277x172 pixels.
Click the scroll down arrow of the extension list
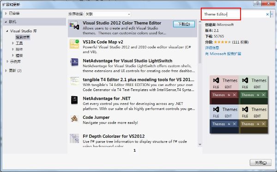click(200, 145)
